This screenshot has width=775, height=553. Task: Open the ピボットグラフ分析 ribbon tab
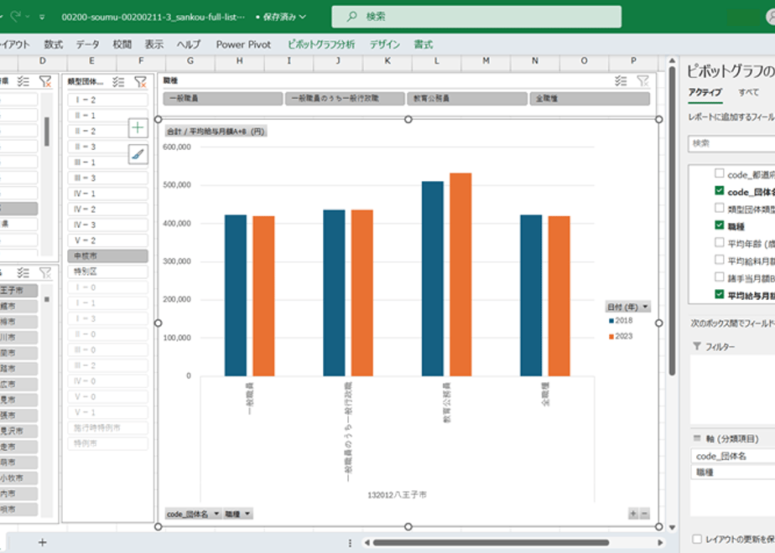[321, 44]
